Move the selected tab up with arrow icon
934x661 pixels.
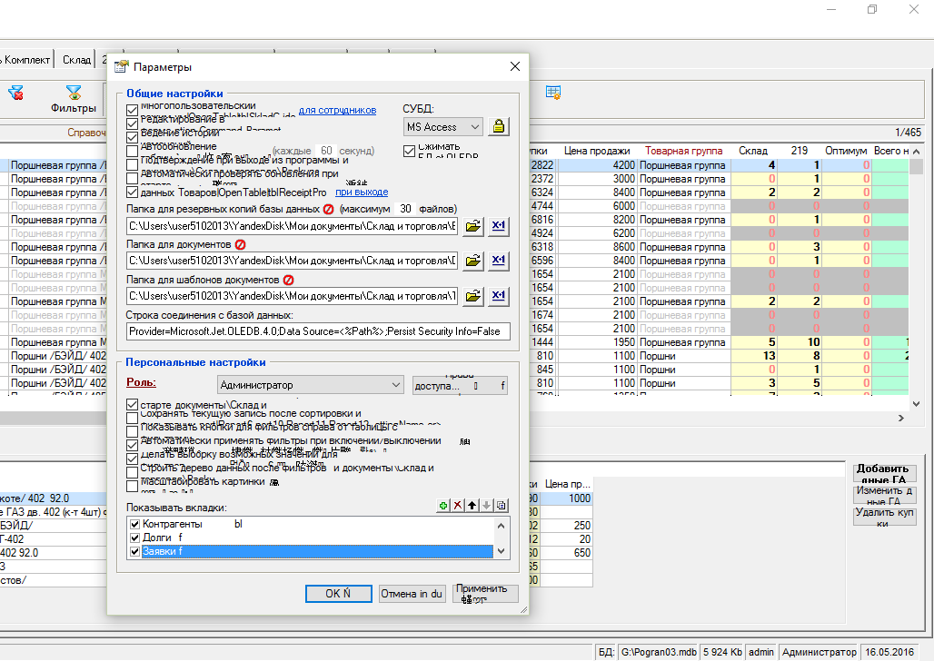(472, 506)
